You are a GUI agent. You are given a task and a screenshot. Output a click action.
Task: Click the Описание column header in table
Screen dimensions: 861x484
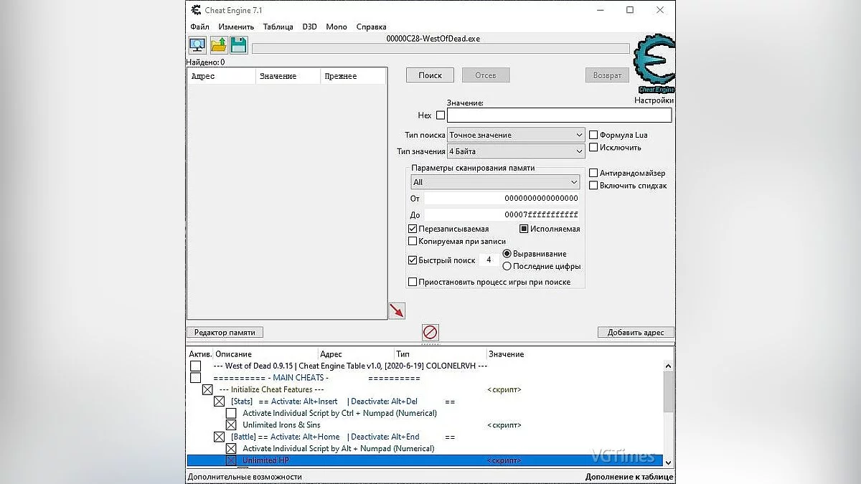point(265,353)
